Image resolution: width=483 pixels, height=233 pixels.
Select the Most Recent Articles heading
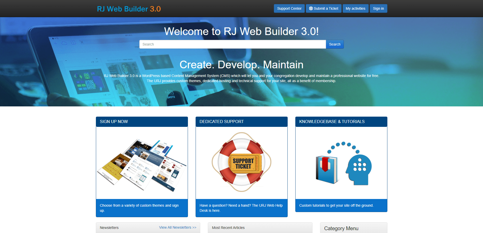click(x=228, y=228)
